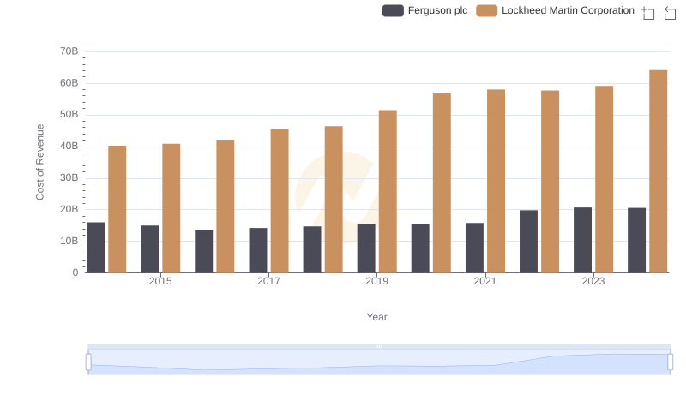The height and width of the screenshot is (395, 686).
Task: Click the zoom reset icon
Action: 670,13
